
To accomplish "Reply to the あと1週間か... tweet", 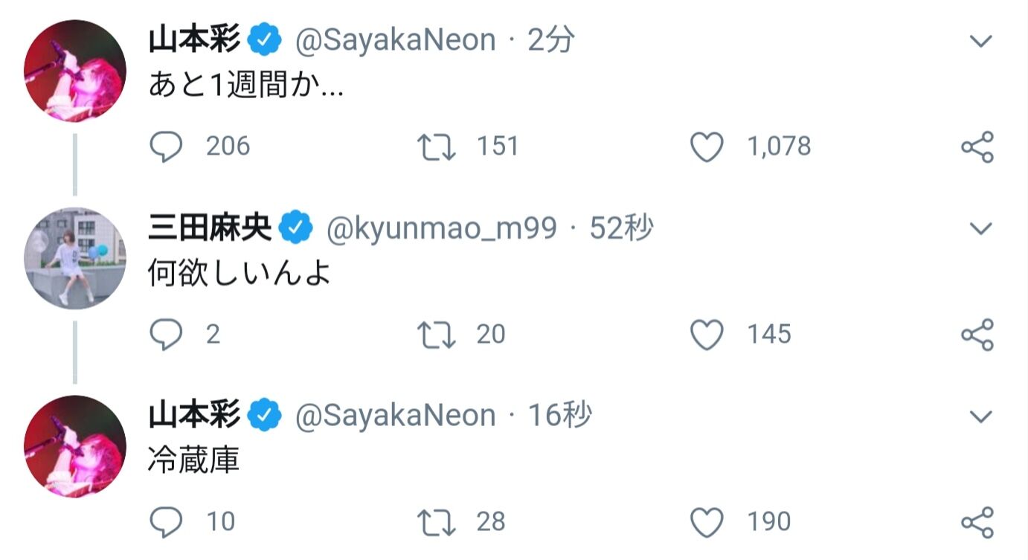I will (166, 147).
